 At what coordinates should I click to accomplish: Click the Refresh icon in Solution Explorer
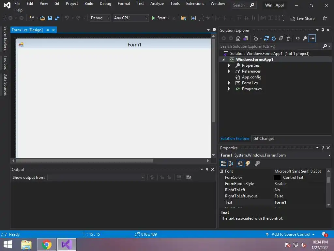pos(274,39)
